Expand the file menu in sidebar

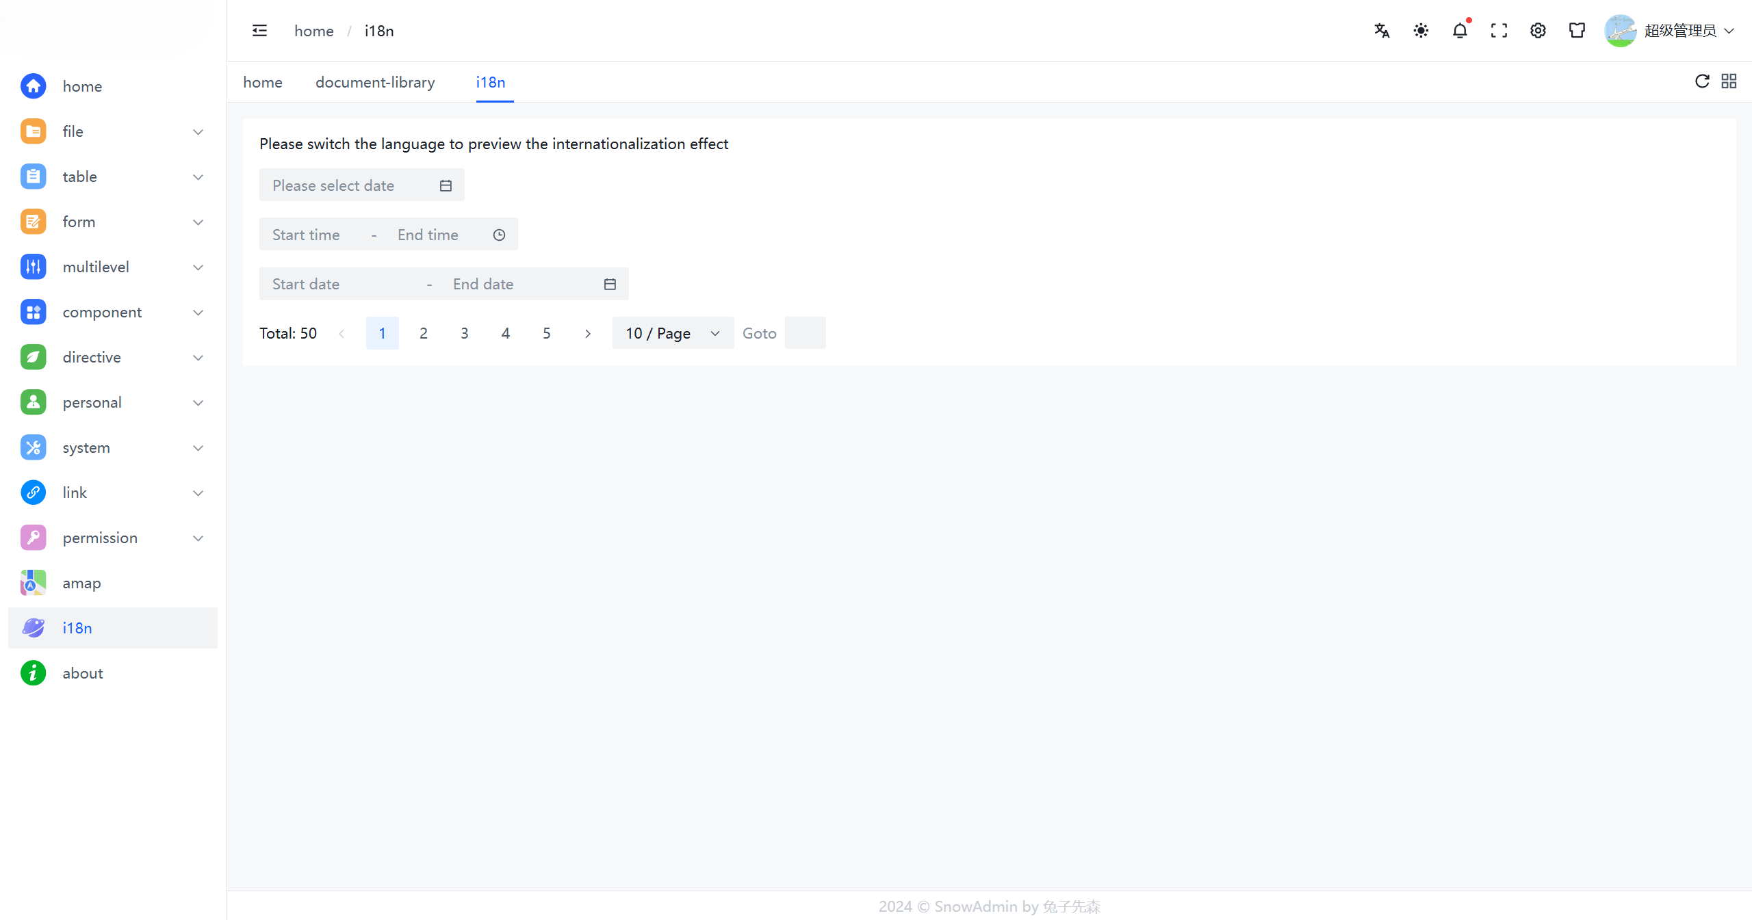click(x=112, y=131)
